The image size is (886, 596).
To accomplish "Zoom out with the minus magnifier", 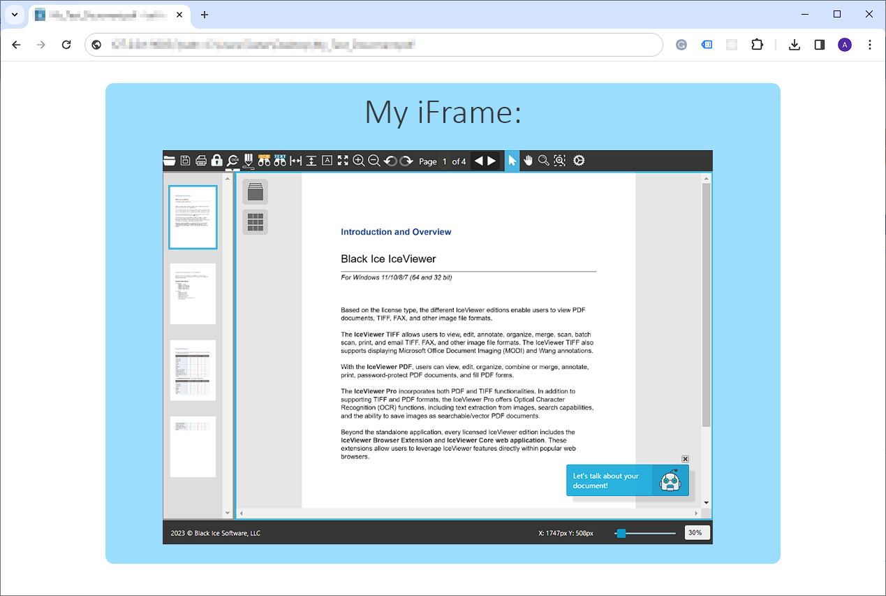I will 374,161.
